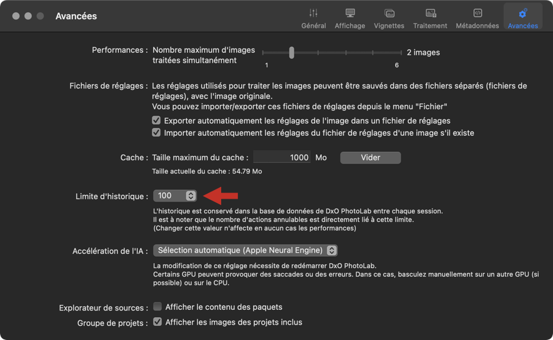553x340 pixels.
Task: Enable Afficher le contenu des paquets
Action: click(157, 307)
